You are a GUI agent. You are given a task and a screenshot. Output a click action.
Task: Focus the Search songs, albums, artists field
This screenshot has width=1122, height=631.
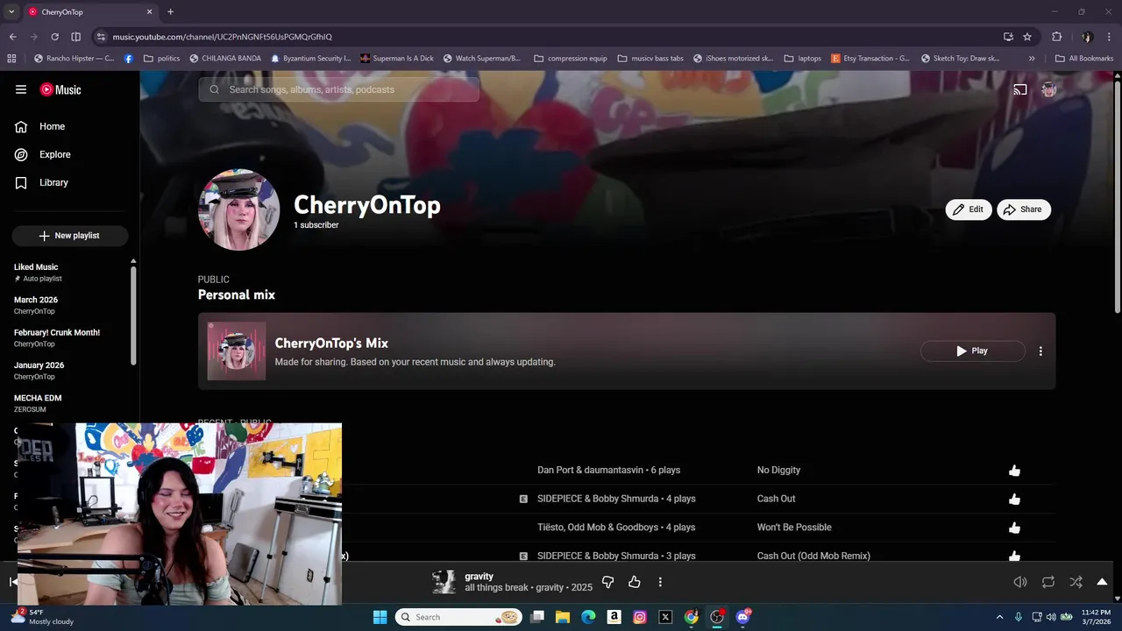[338, 89]
